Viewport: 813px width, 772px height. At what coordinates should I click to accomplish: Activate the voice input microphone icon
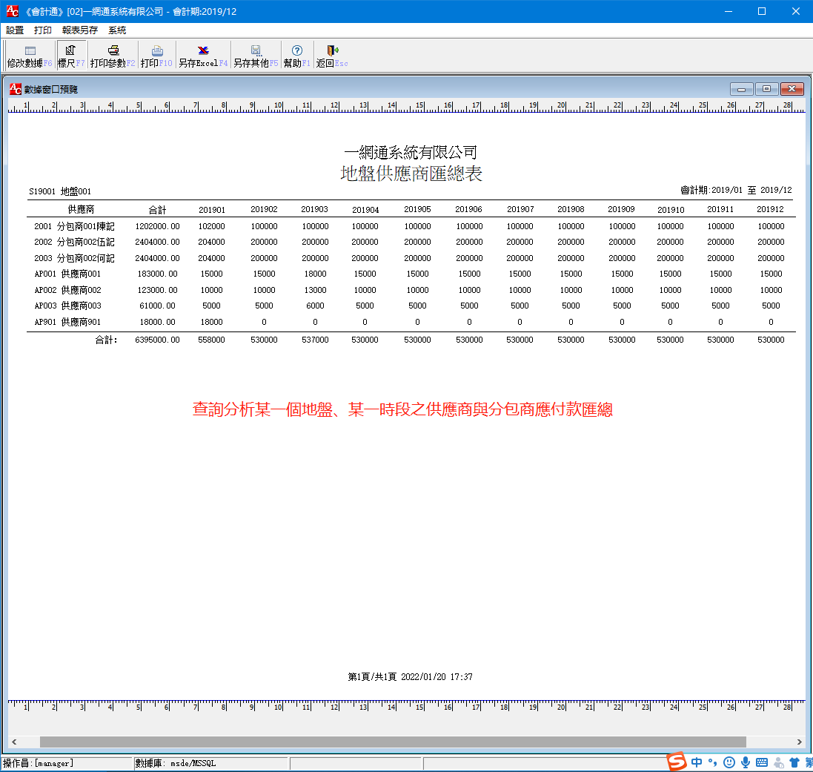pyautogui.click(x=745, y=762)
